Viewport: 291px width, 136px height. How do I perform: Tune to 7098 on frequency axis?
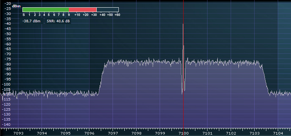coord(136,133)
